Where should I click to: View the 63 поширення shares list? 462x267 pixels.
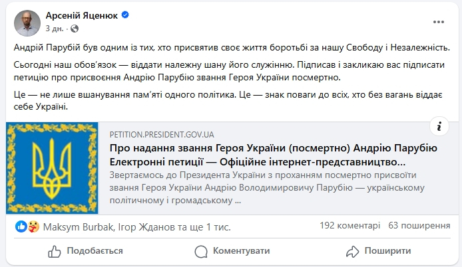pos(419,226)
